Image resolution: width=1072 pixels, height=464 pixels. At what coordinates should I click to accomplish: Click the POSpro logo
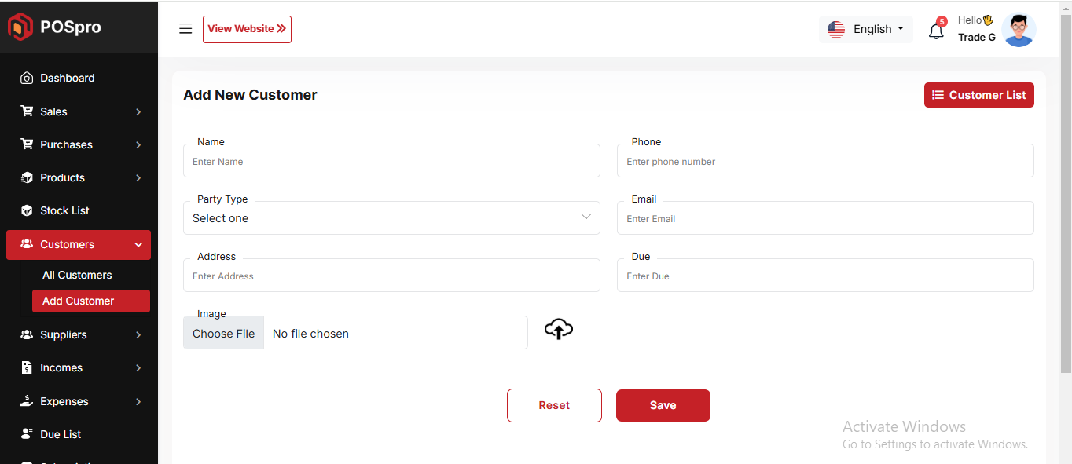[55, 27]
